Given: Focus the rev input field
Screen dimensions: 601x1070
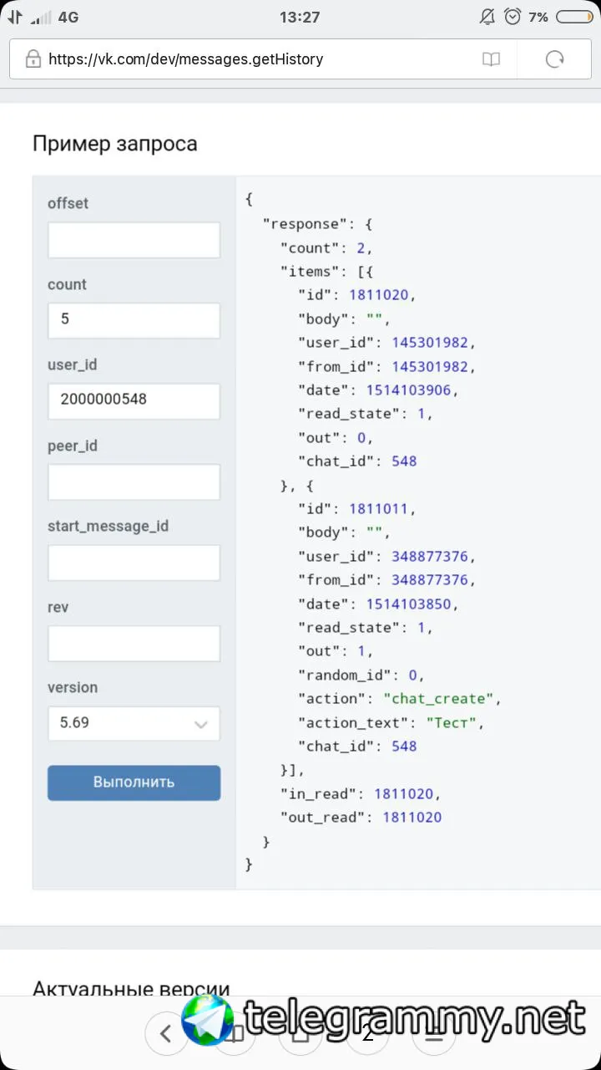Looking at the screenshot, I should pos(134,643).
